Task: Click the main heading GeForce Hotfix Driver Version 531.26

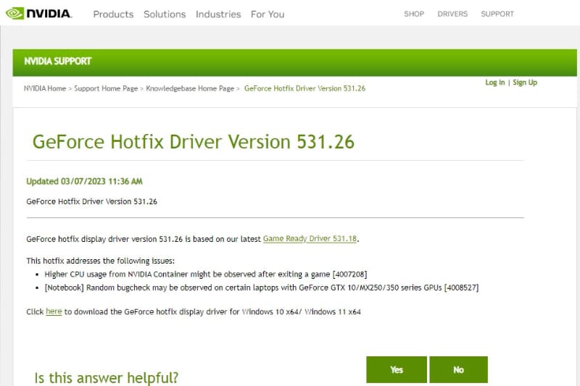Action: click(x=193, y=142)
